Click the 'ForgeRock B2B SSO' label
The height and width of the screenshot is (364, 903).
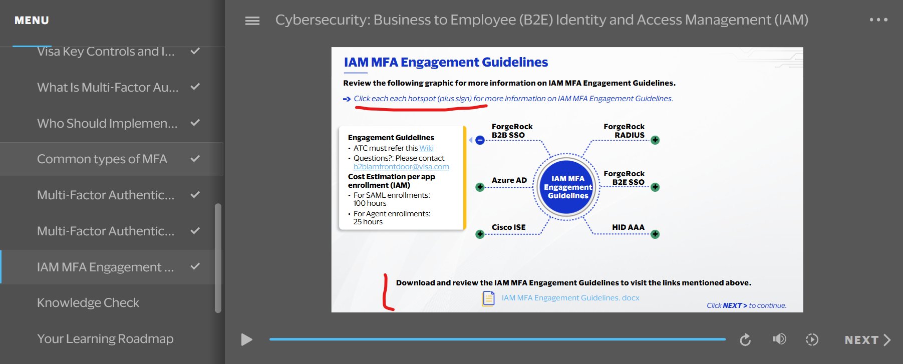(512, 131)
